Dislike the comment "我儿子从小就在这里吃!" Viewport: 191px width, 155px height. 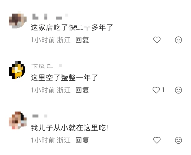point(178,140)
